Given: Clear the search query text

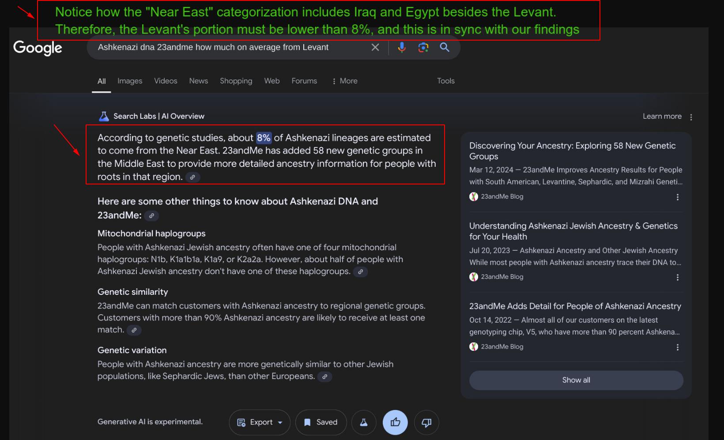Looking at the screenshot, I should (x=375, y=48).
